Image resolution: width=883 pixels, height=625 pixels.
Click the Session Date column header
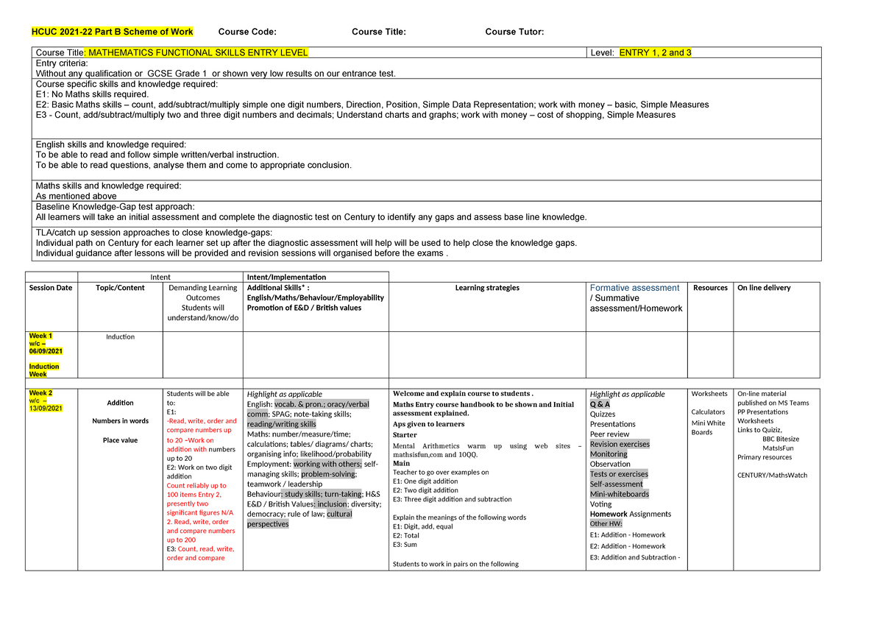50,288
